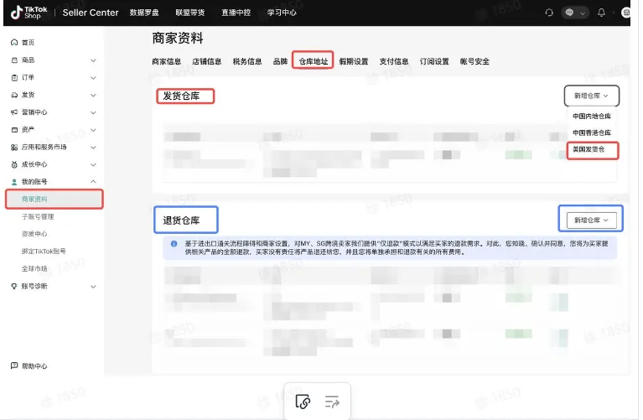Click the 账号诊断 bulb icon
The width and height of the screenshot is (643, 420).
(14, 287)
